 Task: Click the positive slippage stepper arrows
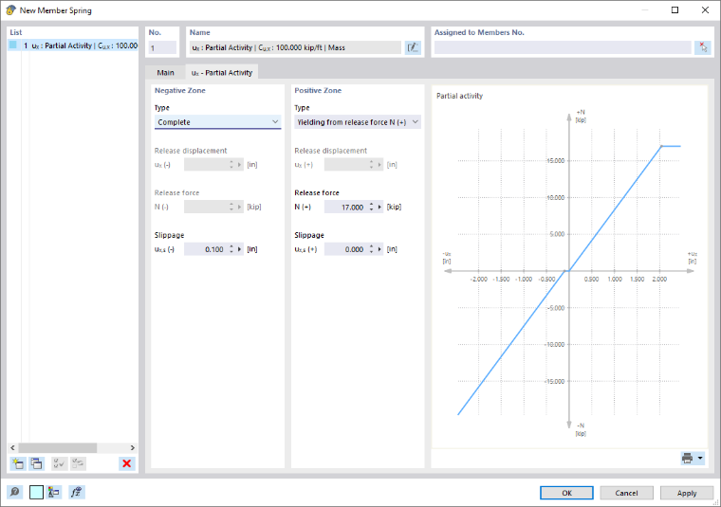pos(372,249)
